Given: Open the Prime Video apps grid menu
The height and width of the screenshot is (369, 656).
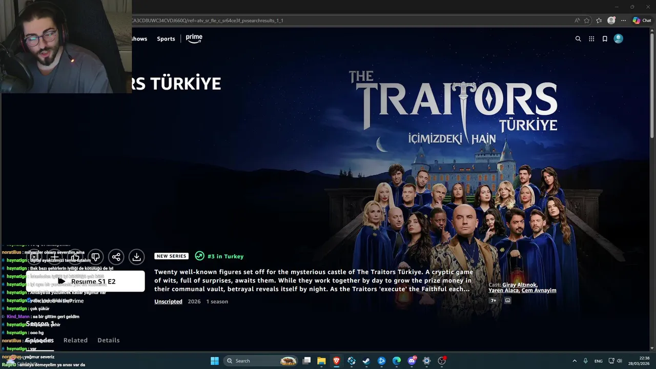Looking at the screenshot, I should (x=591, y=39).
